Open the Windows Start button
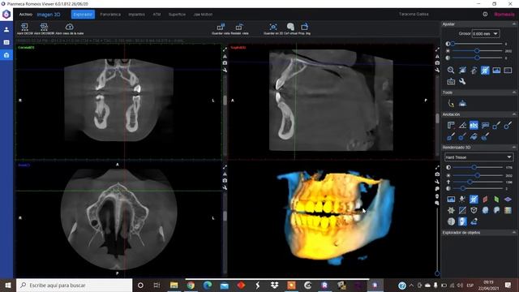 pos(8,285)
